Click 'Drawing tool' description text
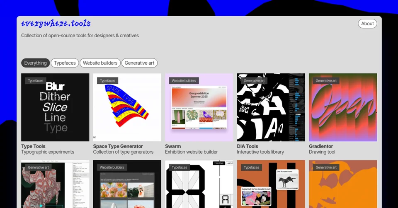 pyautogui.click(x=322, y=152)
